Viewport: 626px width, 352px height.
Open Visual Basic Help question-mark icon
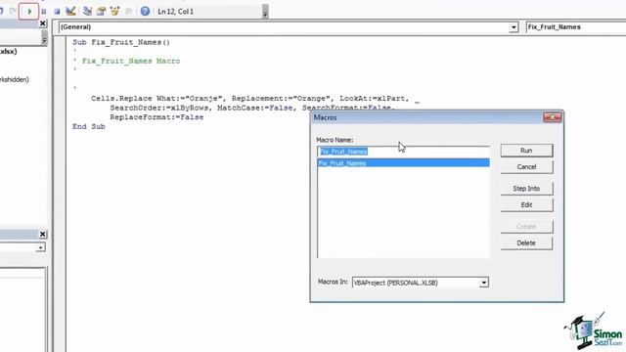tap(145, 11)
